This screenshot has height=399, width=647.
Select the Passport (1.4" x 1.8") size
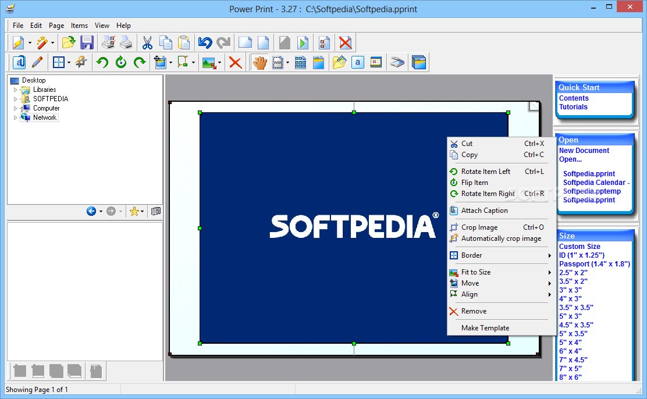point(594,263)
